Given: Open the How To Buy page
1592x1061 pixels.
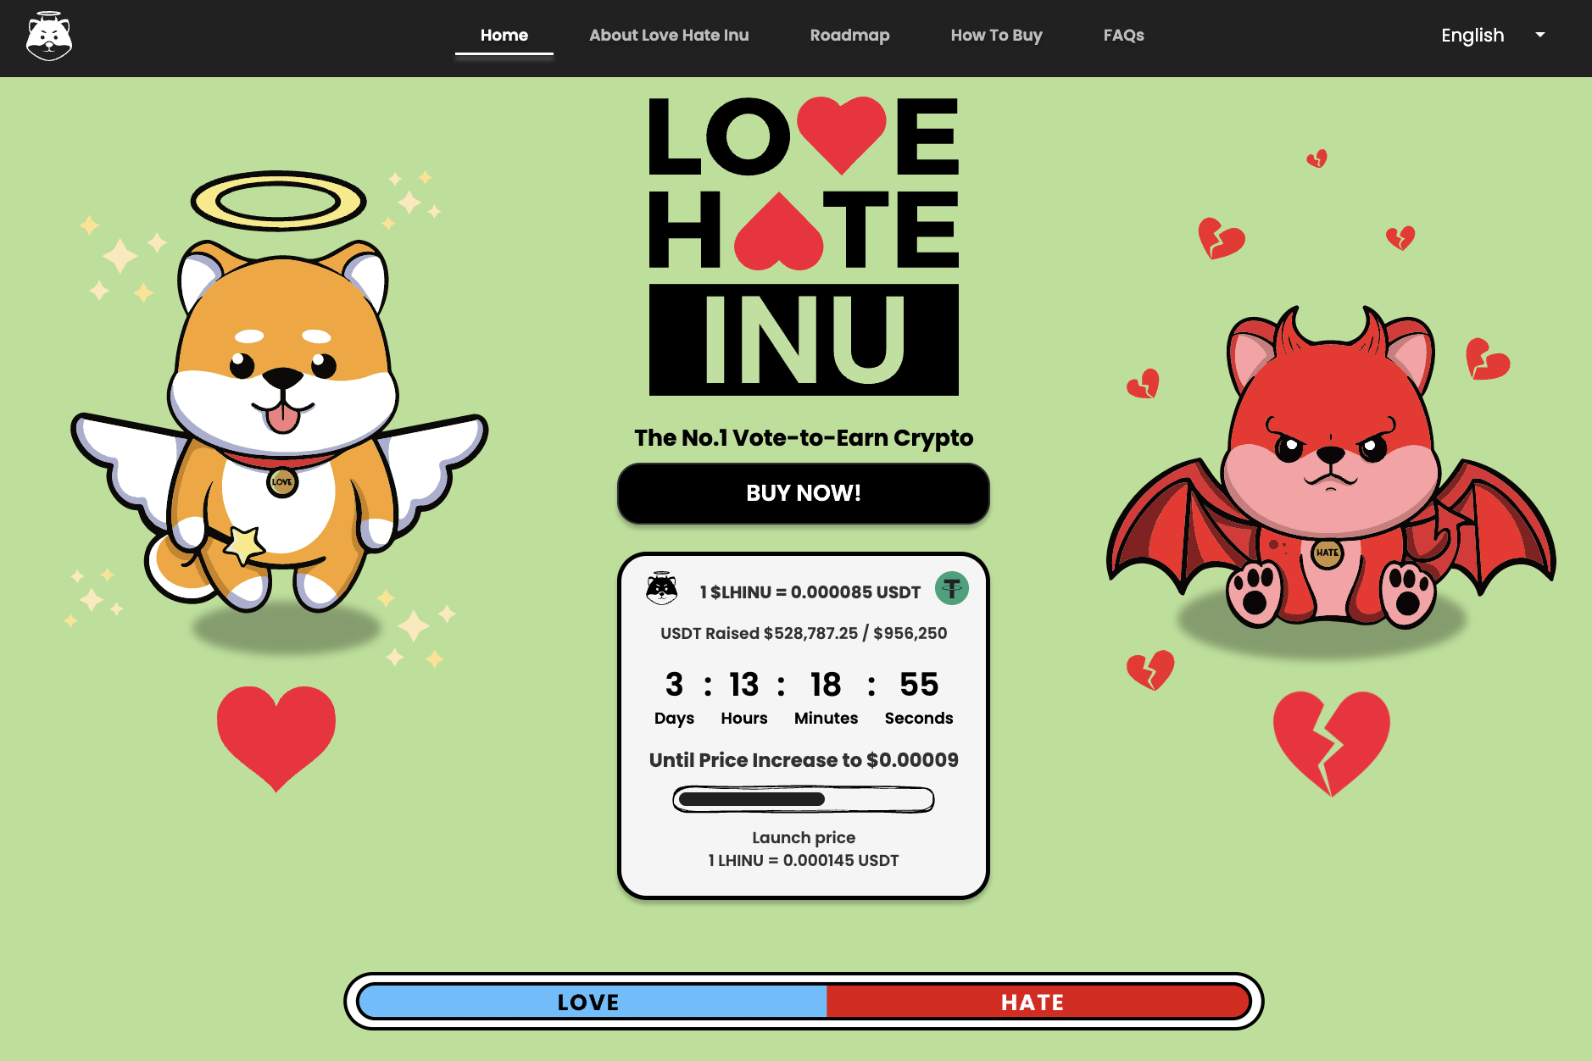Looking at the screenshot, I should pos(996,36).
